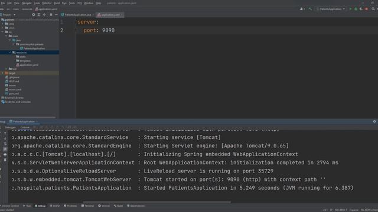Open the Edit menu

(x=9, y=3)
